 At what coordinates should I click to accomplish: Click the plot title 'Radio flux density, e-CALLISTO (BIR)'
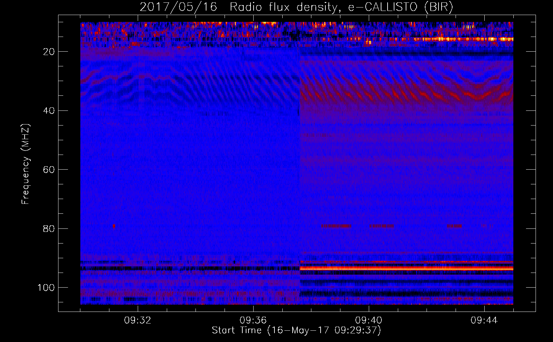(x=341, y=7)
